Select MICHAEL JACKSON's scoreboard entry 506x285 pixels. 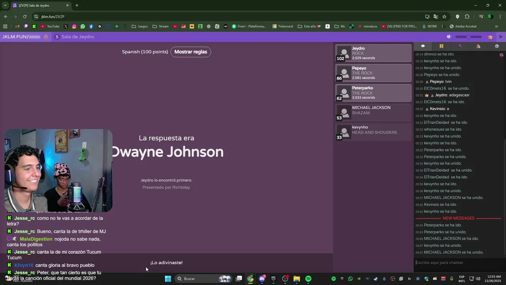pyautogui.click(x=373, y=112)
